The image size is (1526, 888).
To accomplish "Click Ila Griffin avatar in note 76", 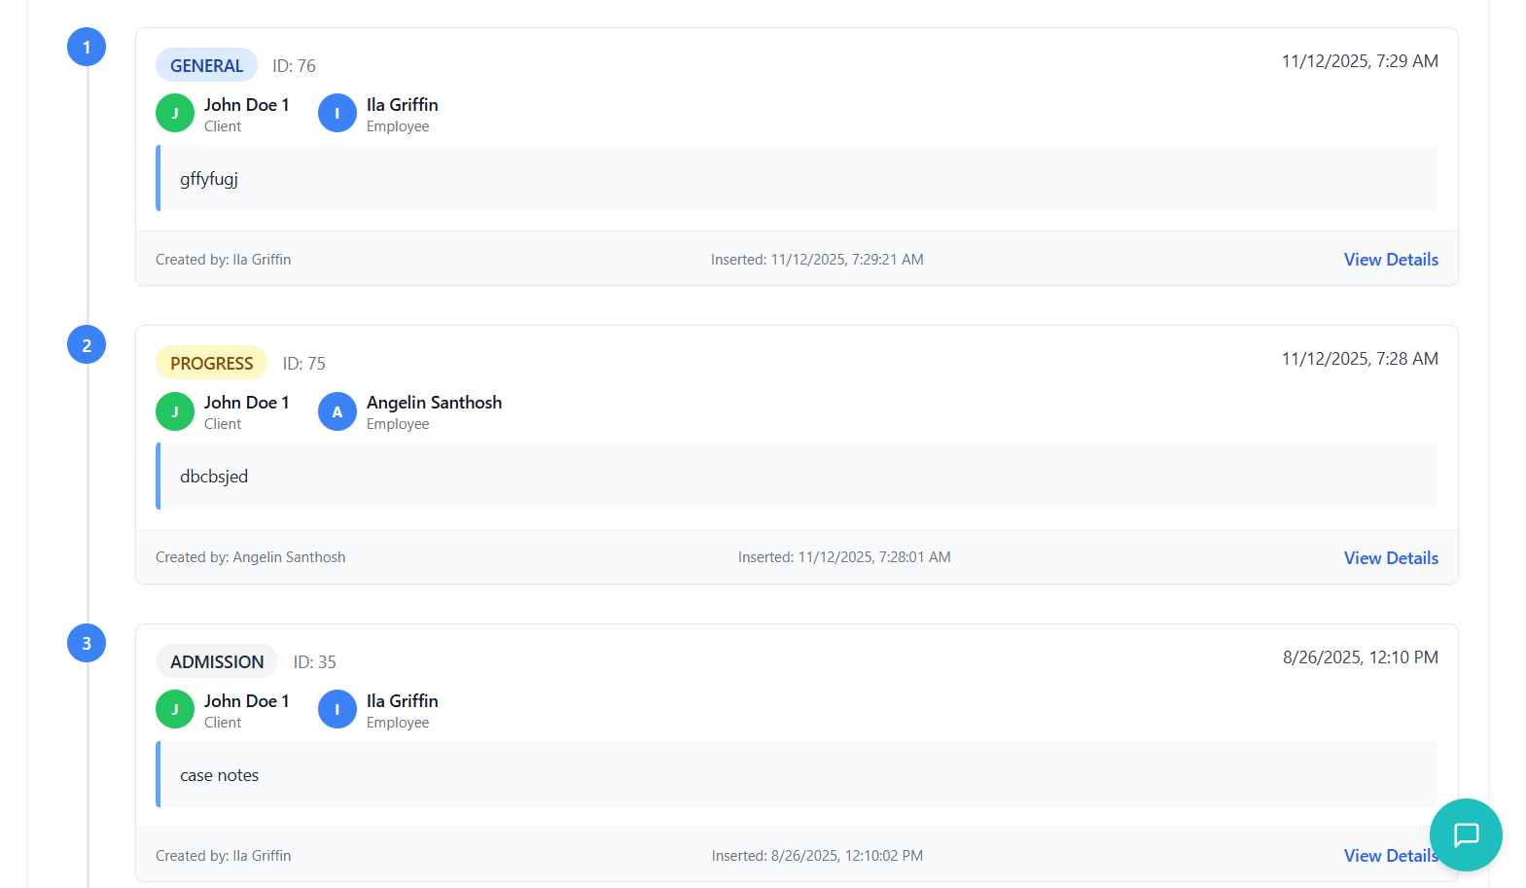I will point(337,113).
